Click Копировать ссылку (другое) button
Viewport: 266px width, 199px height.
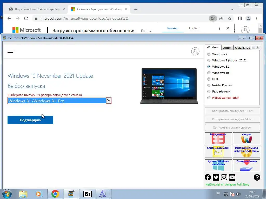[232, 127]
